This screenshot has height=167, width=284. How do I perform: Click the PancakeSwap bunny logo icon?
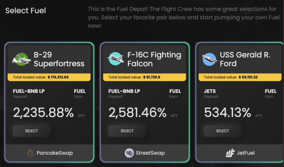coord(30,153)
